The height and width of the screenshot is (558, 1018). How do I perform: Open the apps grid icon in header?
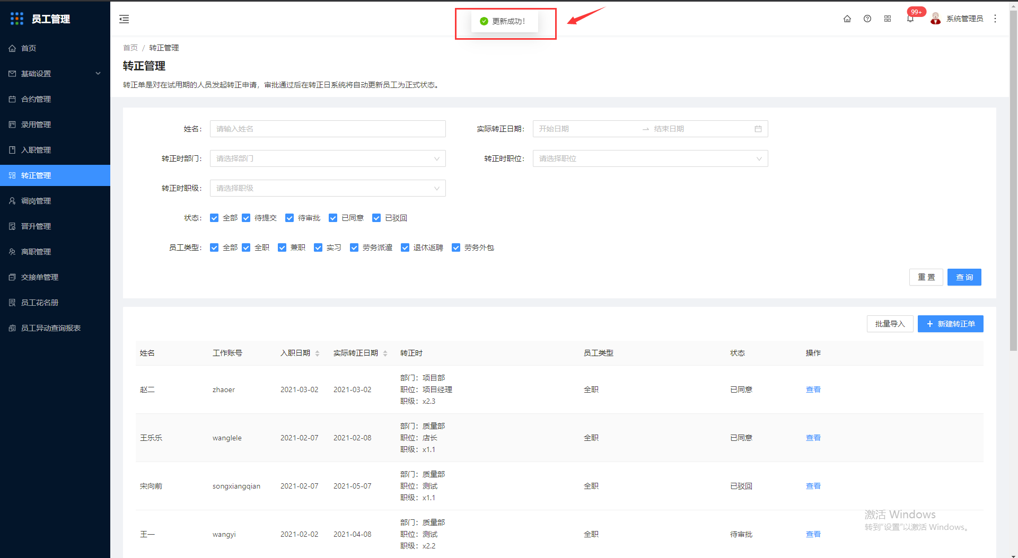(x=888, y=19)
